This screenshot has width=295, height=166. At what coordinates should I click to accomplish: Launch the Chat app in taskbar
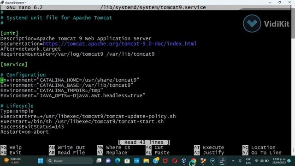[x=108, y=161]
